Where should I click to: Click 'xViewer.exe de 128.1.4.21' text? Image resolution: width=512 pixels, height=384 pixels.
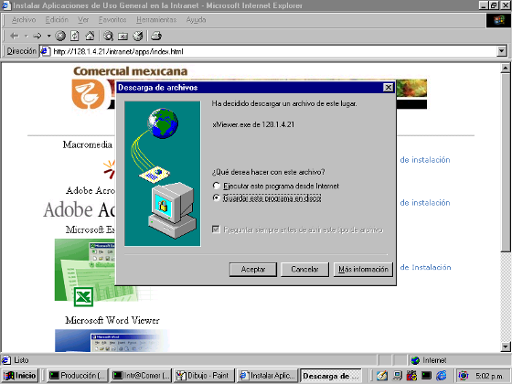coord(253,124)
